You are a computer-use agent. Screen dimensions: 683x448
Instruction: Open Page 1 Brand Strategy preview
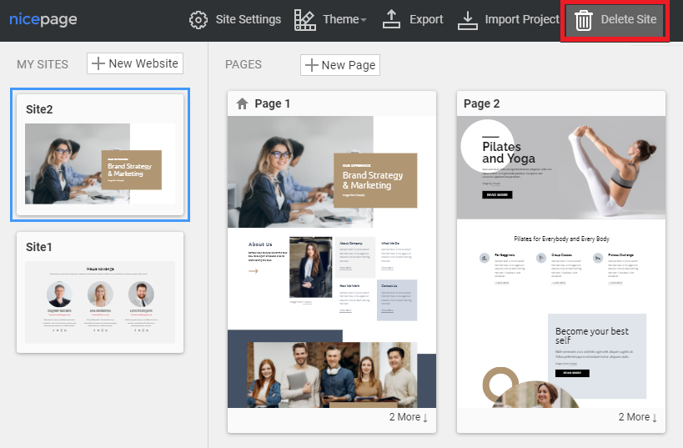point(331,172)
